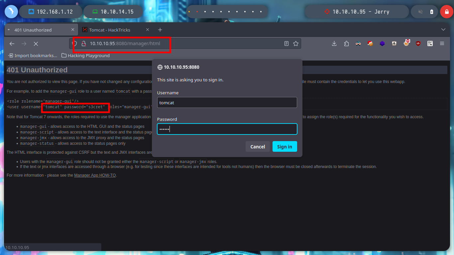Viewport: 454px width, 255px height.
Task: Click the muted volume icon
Action: [x=420, y=12]
